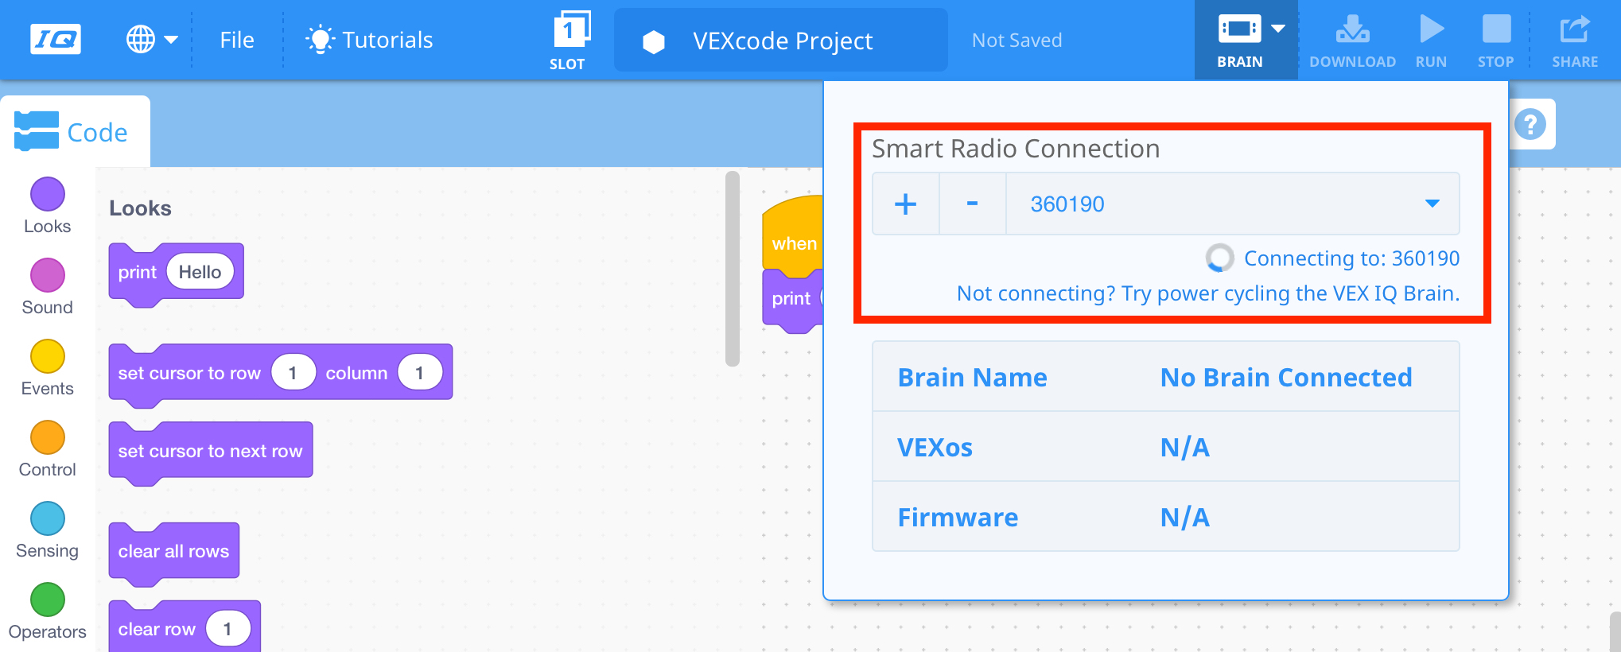Click the VEX IQ logo icon
The width and height of the screenshot is (1621, 652).
coord(55,39)
